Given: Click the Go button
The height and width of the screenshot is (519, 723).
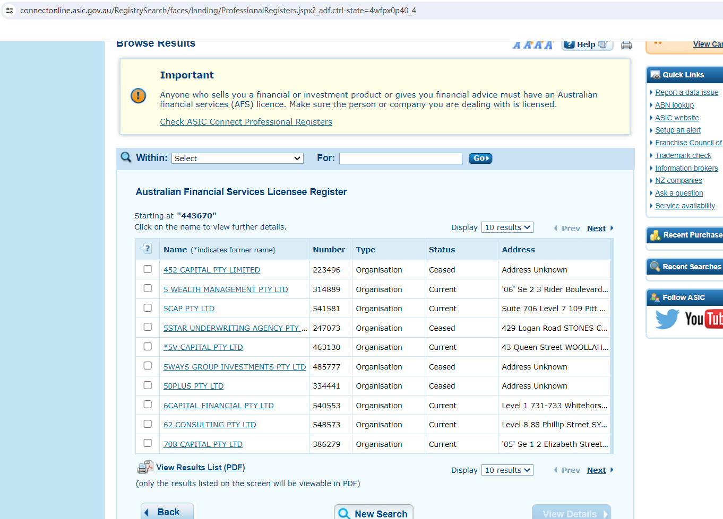Looking at the screenshot, I should (480, 159).
